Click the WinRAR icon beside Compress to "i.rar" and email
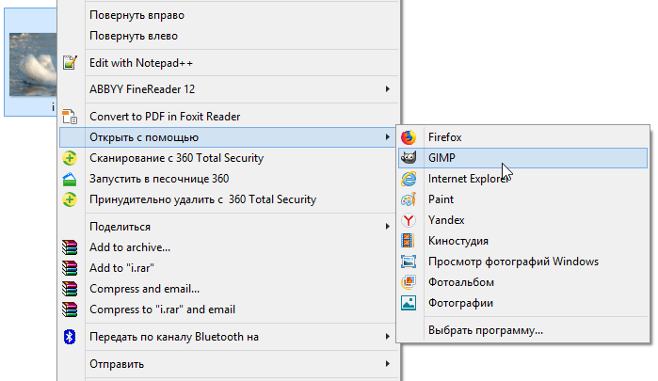 70,310
